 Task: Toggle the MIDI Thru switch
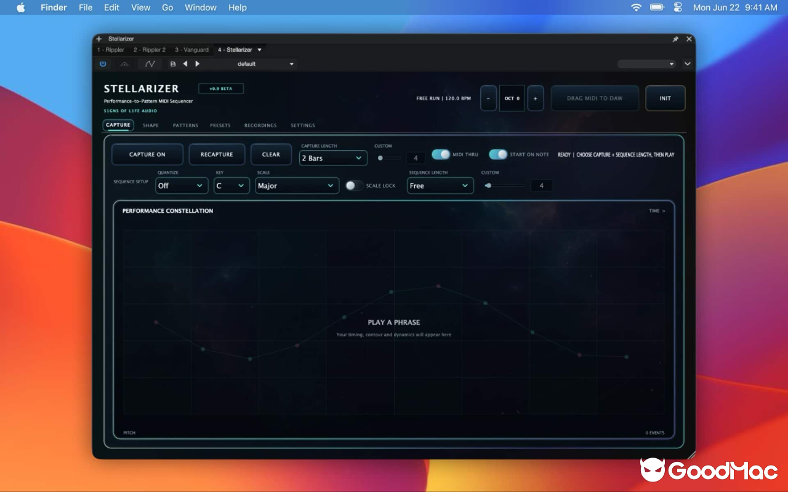point(441,154)
